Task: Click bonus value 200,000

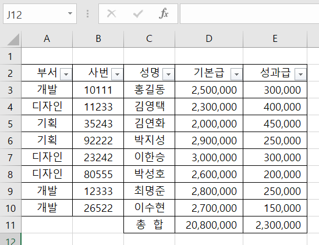Action: [275, 174]
